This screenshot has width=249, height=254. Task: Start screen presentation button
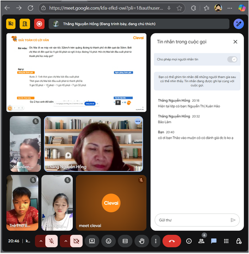tap(92, 241)
